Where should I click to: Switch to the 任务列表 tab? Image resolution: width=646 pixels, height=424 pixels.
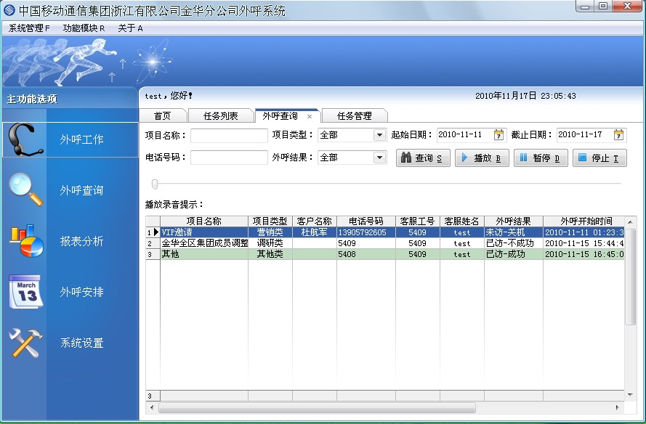221,116
